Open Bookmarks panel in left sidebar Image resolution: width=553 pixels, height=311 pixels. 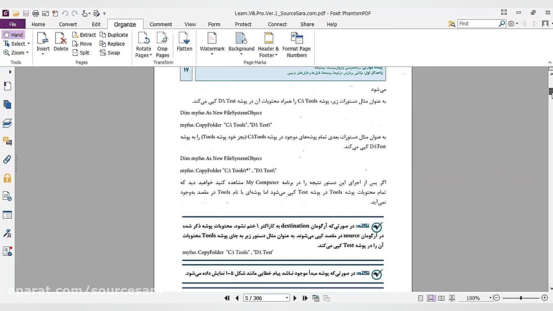pyautogui.click(x=7, y=86)
